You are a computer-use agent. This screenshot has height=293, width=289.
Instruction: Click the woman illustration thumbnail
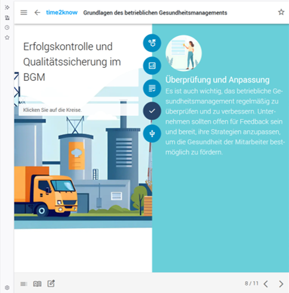point(183,53)
